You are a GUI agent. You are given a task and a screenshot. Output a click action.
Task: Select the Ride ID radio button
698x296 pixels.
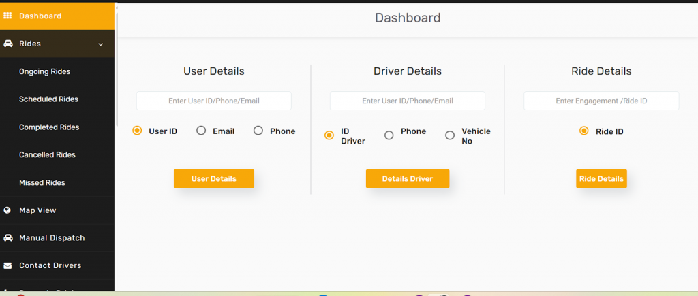click(x=583, y=131)
